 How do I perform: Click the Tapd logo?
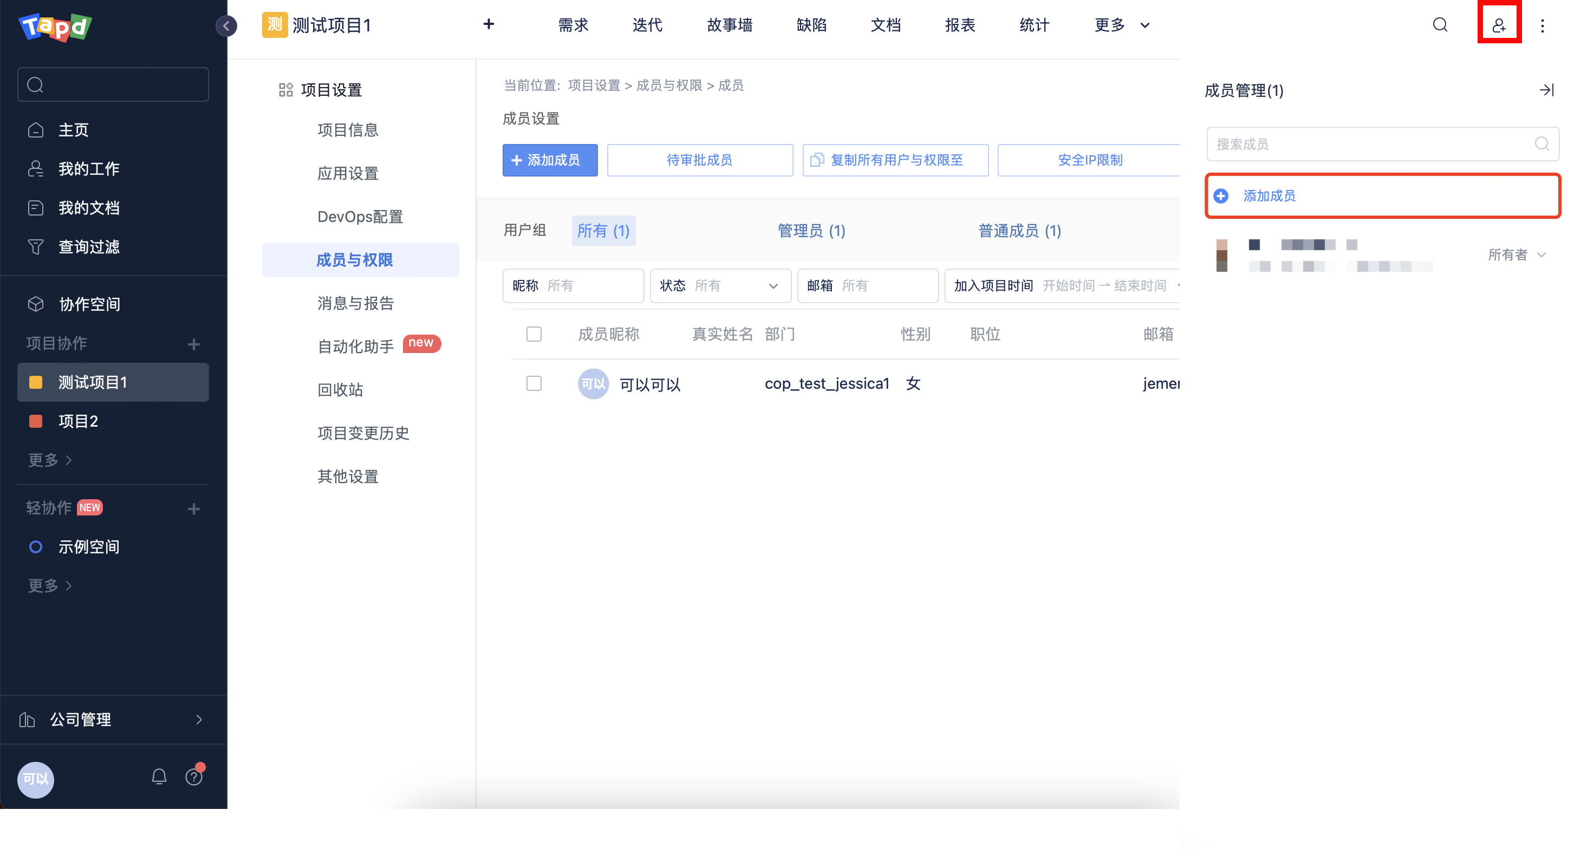coord(55,27)
